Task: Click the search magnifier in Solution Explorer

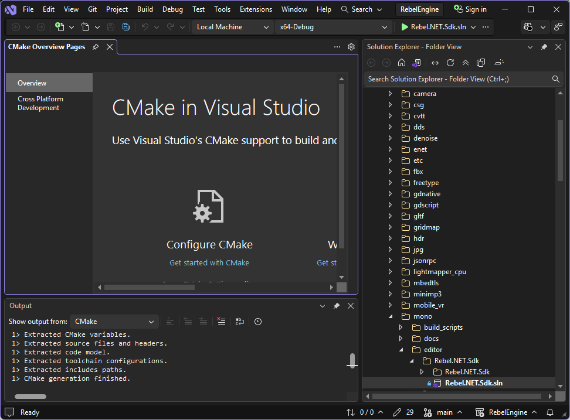Action: (x=555, y=79)
